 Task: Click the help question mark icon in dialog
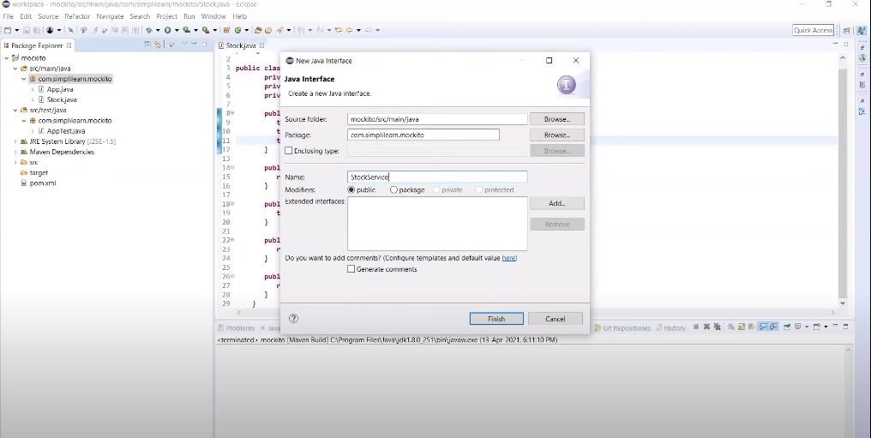294,318
